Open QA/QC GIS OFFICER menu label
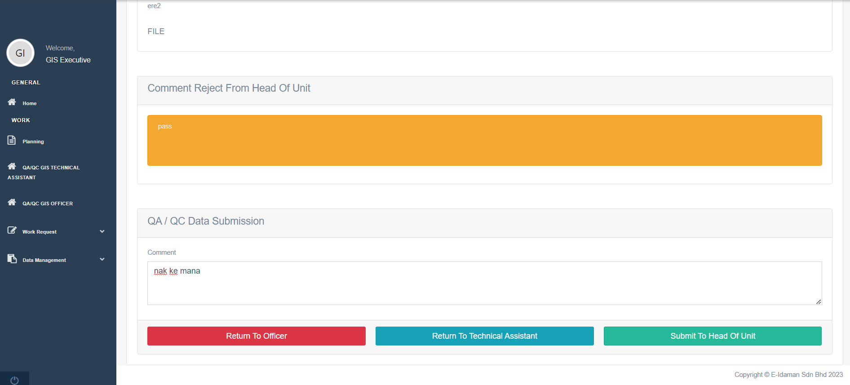This screenshot has height=385, width=850. coord(48,204)
